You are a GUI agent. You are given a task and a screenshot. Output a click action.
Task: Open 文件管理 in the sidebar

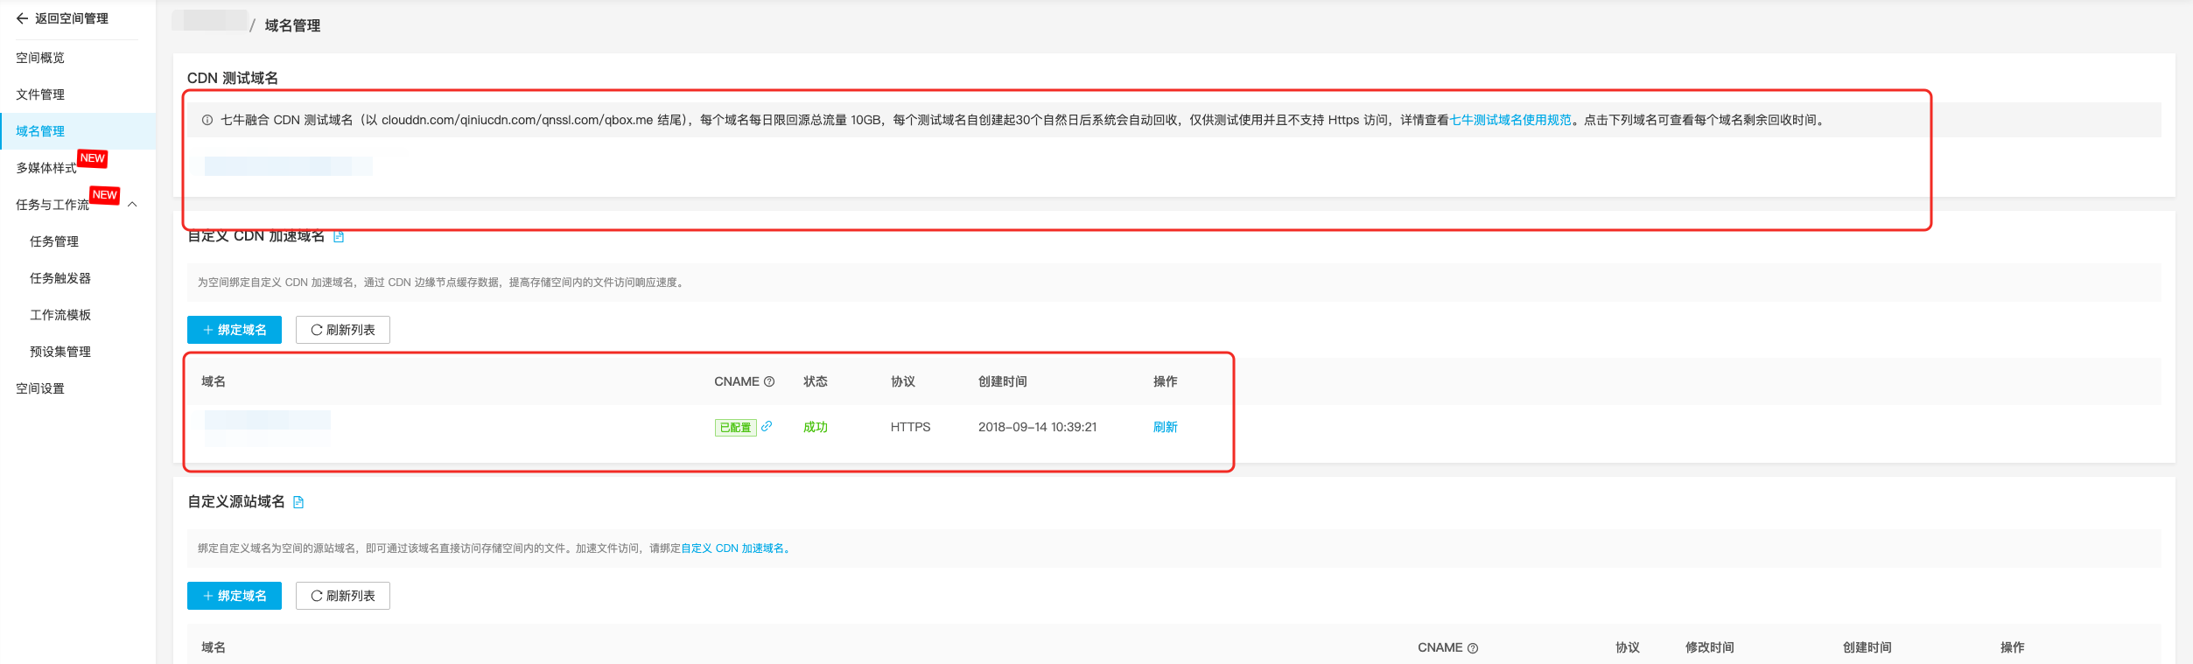tap(40, 94)
